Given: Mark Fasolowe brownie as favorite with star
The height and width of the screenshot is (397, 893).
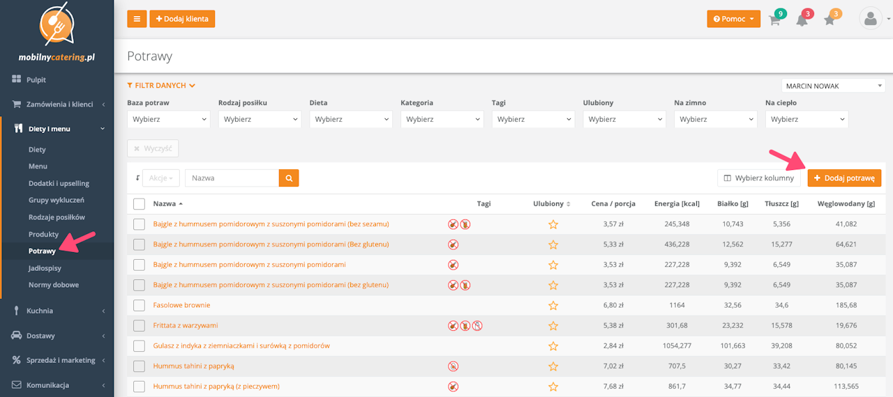Looking at the screenshot, I should (x=553, y=306).
